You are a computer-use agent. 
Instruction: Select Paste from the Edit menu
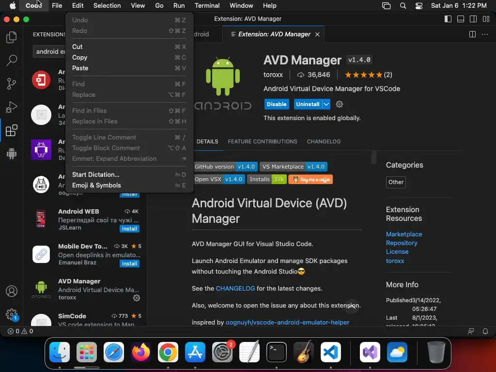129,68
